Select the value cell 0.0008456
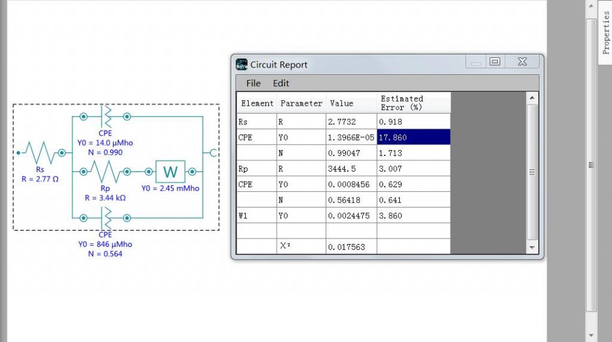The image size is (612, 342). click(351, 184)
